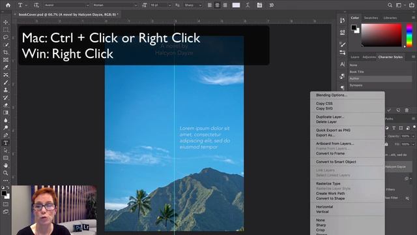The width and height of the screenshot is (417, 235).
Task: Open the search magnifier in top bar
Action: point(390,5)
